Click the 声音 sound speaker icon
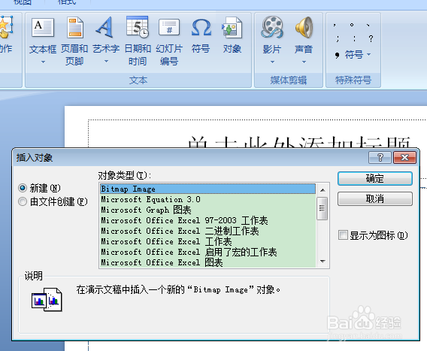Screen dimensions: 427x351 [304, 27]
